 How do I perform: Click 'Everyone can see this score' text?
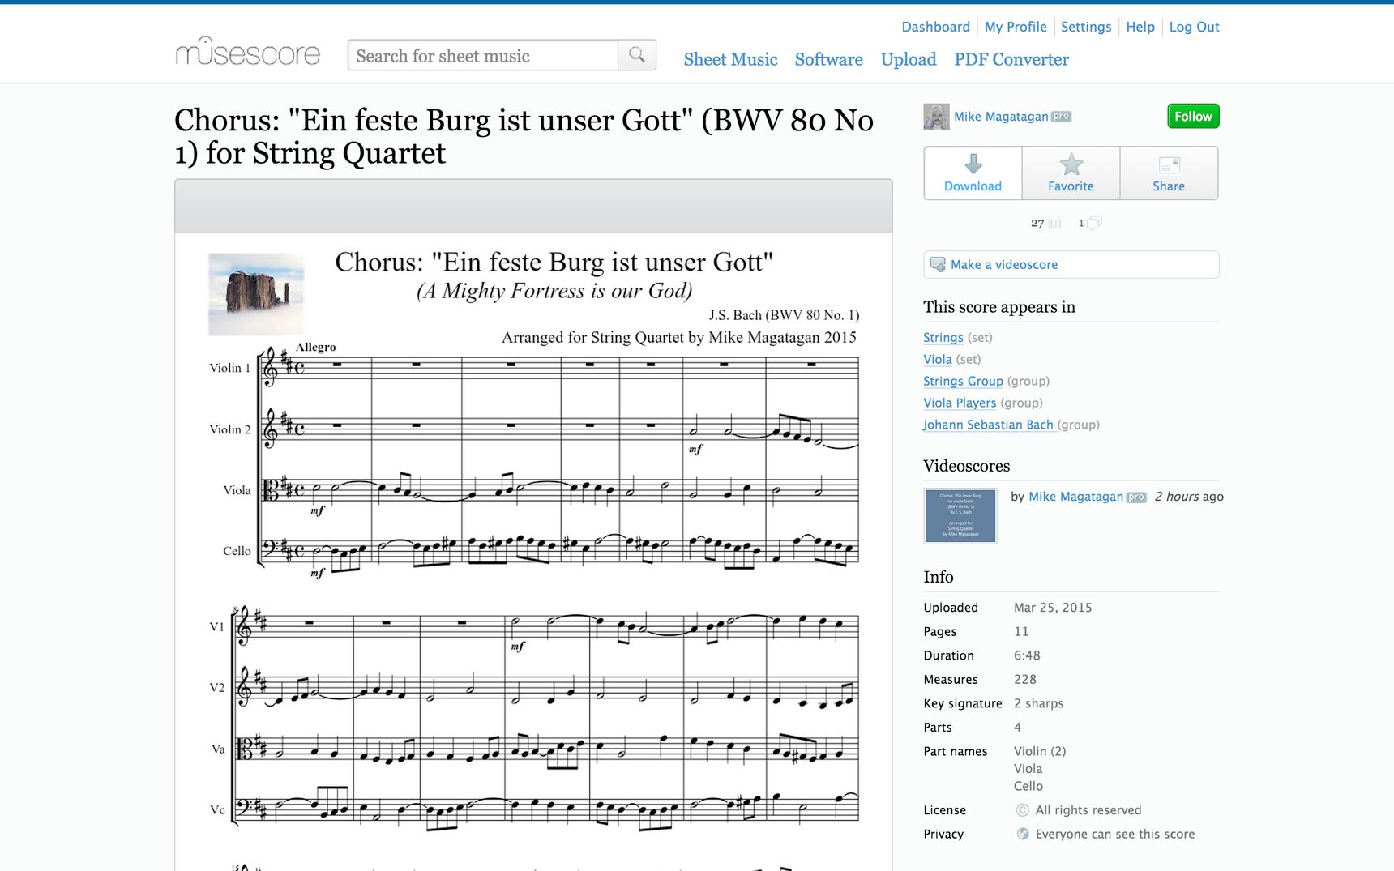click(1115, 834)
